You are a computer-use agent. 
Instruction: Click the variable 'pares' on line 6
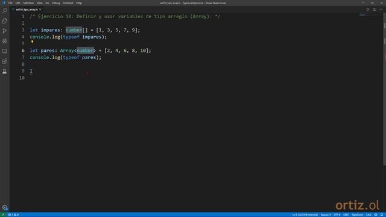[48, 51]
